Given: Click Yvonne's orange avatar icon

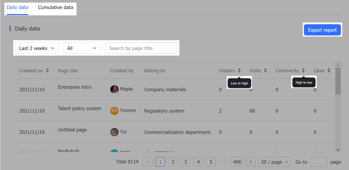Looking at the screenshot, I should coord(114,111).
